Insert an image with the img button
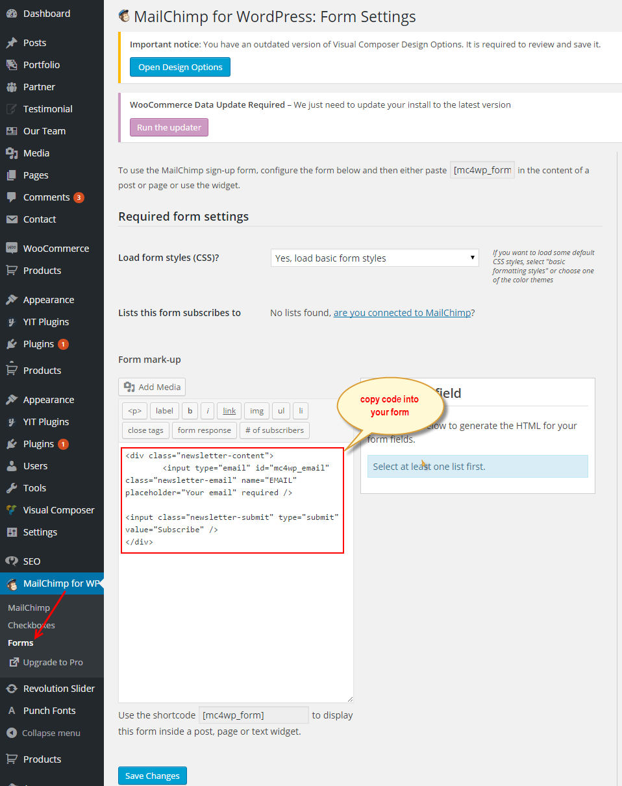622x786 pixels. [256, 411]
